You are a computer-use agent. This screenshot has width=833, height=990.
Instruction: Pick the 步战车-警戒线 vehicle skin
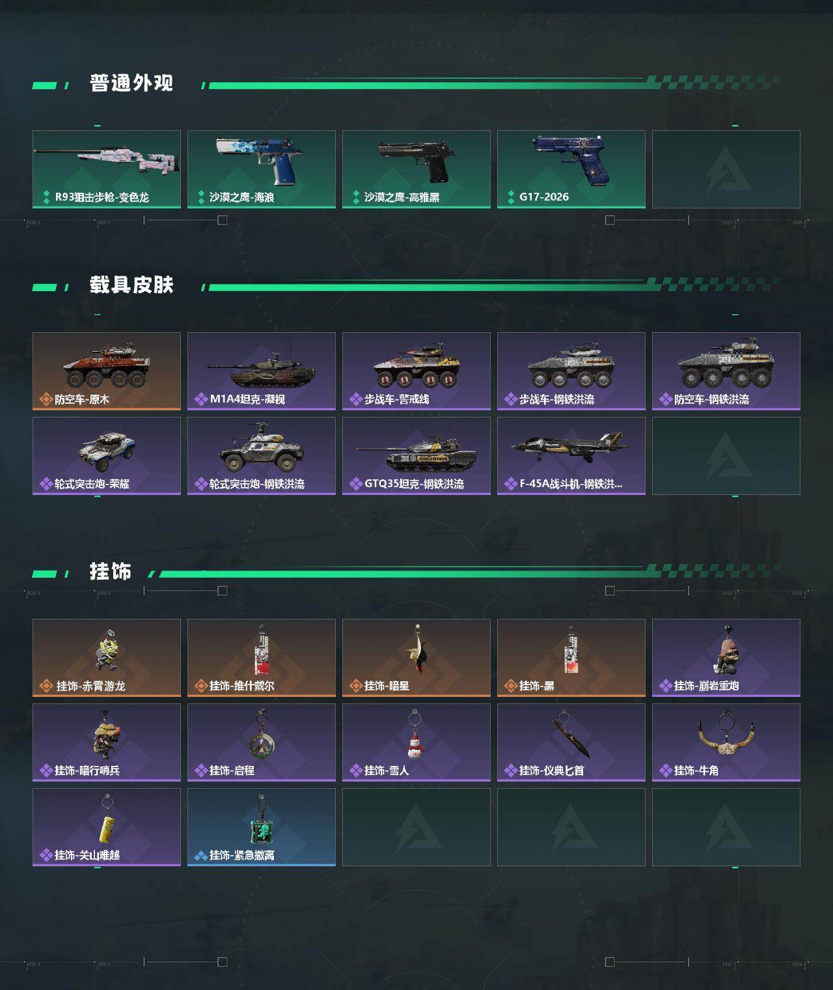tap(416, 371)
